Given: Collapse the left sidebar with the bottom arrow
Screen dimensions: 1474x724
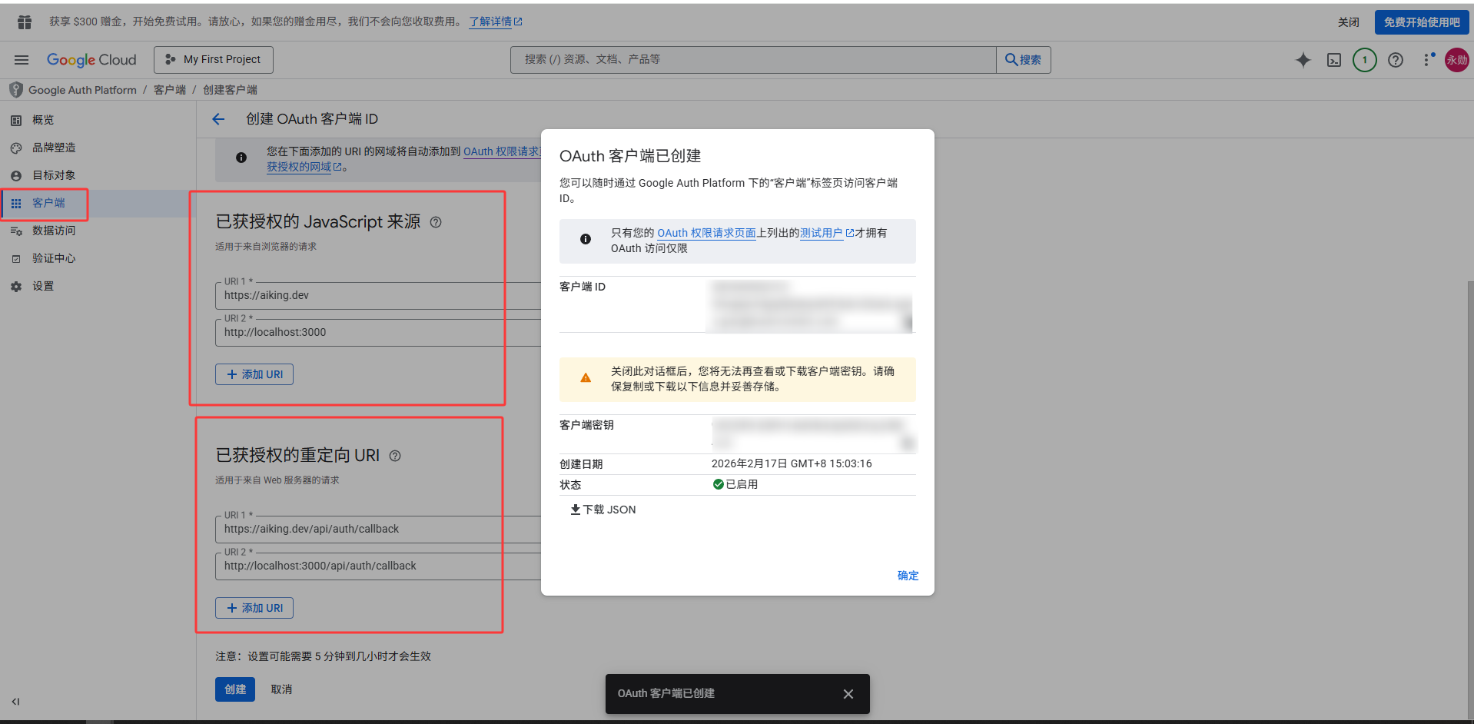Looking at the screenshot, I should [x=15, y=702].
